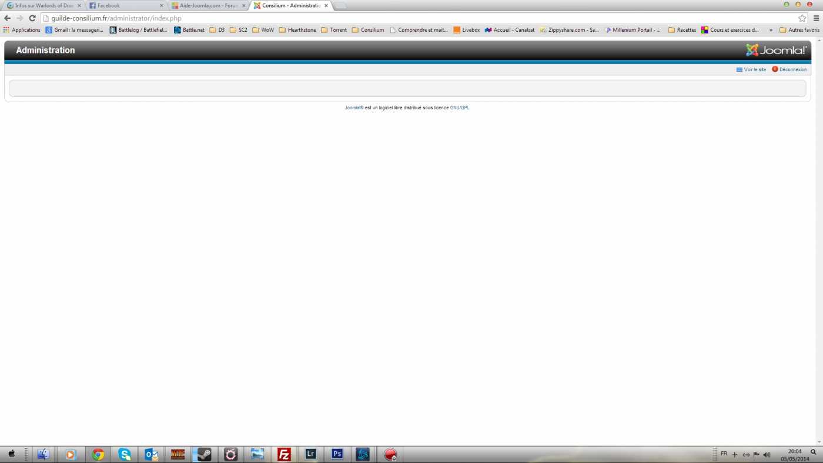Open the GNU/GPL license link

click(x=460, y=108)
